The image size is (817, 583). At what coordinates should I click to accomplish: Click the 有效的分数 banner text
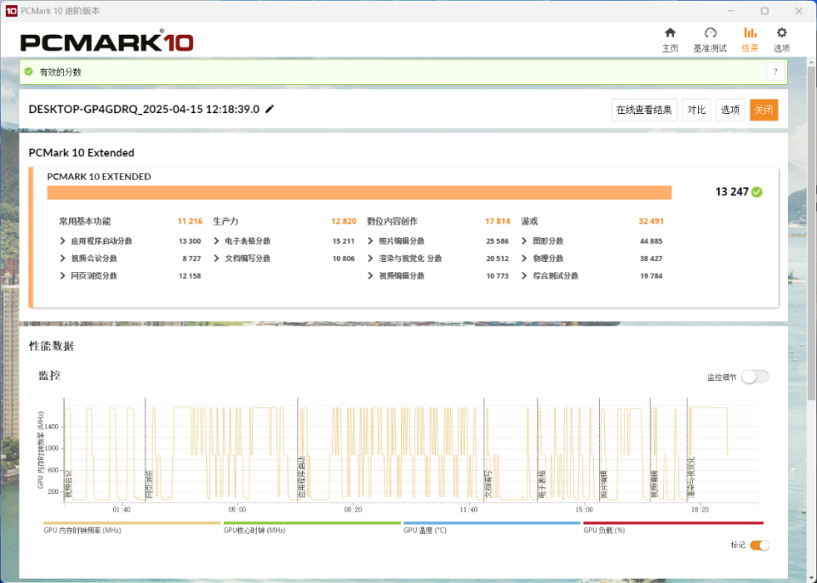click(x=60, y=72)
